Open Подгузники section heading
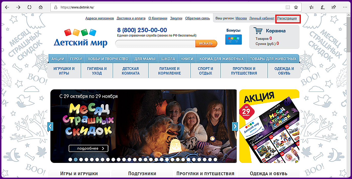Screen dimensions: 352x179 (x=142, y=174)
